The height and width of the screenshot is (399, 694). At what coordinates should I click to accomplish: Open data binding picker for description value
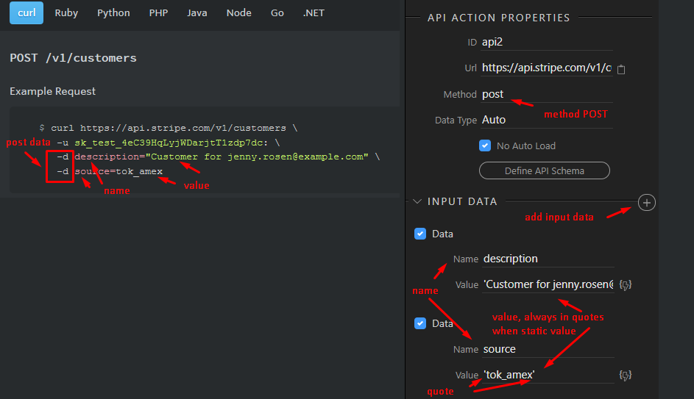[x=626, y=284]
